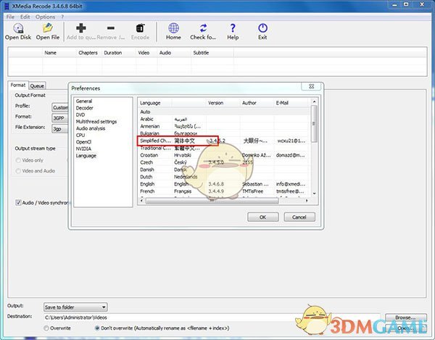Select OpenCl in preferences list
The height and width of the screenshot is (340, 435).
(83, 142)
